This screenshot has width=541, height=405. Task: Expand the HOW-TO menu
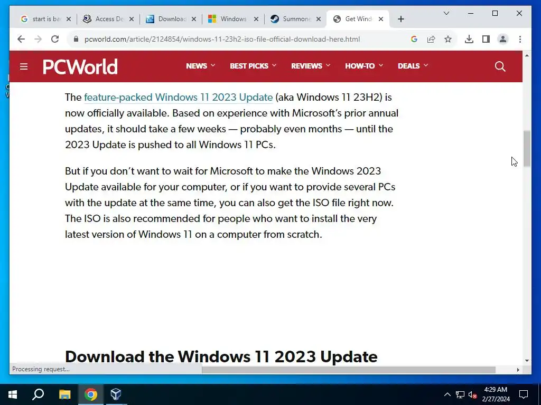point(364,66)
